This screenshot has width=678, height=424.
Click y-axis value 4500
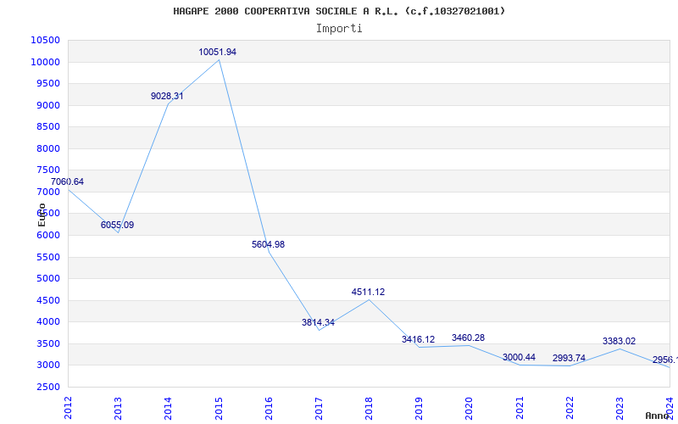coord(47,300)
